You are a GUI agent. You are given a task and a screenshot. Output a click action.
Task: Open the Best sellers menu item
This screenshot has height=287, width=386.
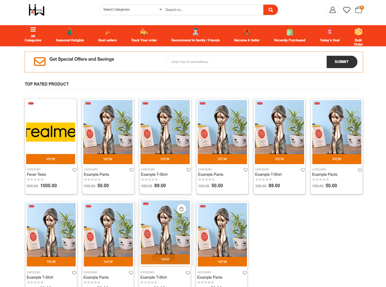click(x=107, y=36)
